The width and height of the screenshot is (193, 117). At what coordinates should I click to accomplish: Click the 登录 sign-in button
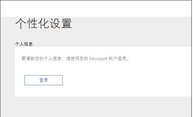[x=44, y=80]
